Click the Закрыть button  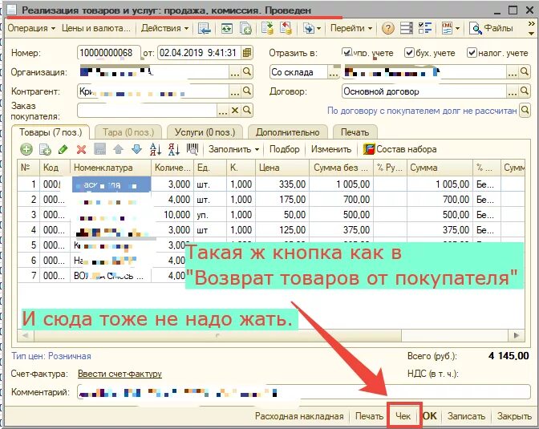point(514,416)
